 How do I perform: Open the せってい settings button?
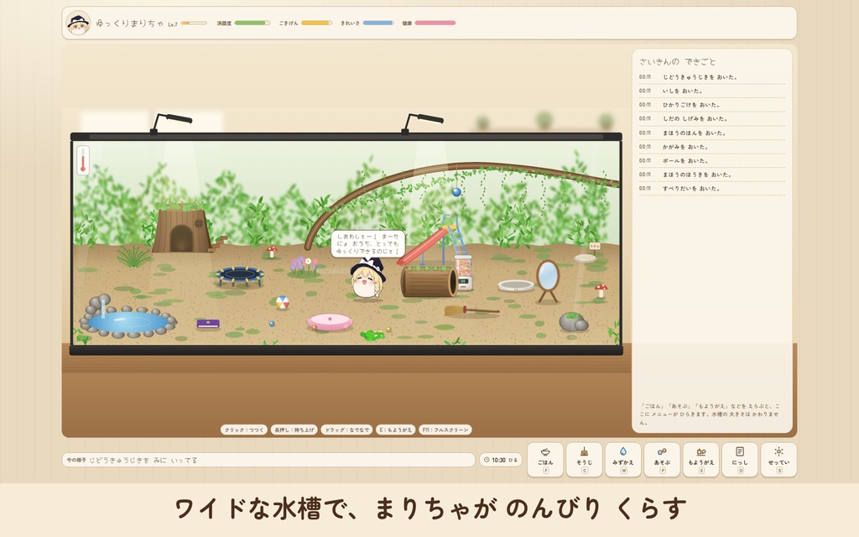(778, 460)
